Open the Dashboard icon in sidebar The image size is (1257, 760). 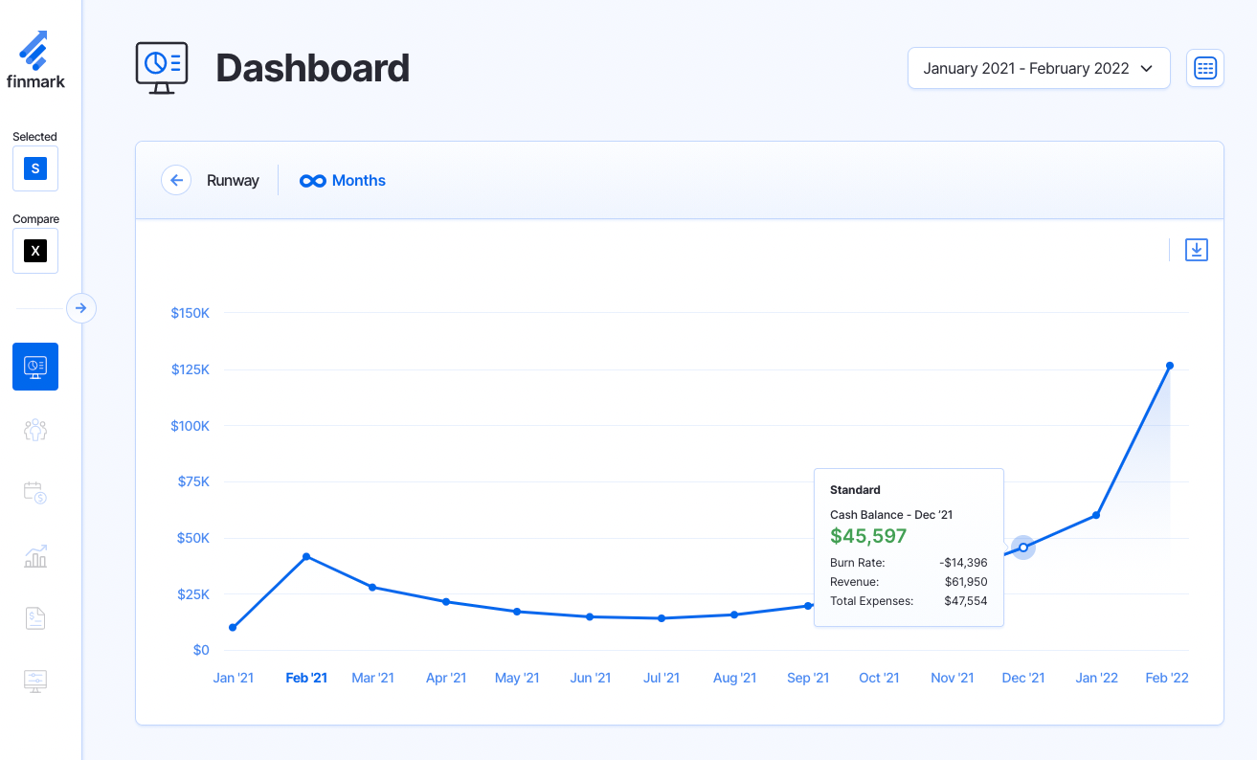(35, 367)
